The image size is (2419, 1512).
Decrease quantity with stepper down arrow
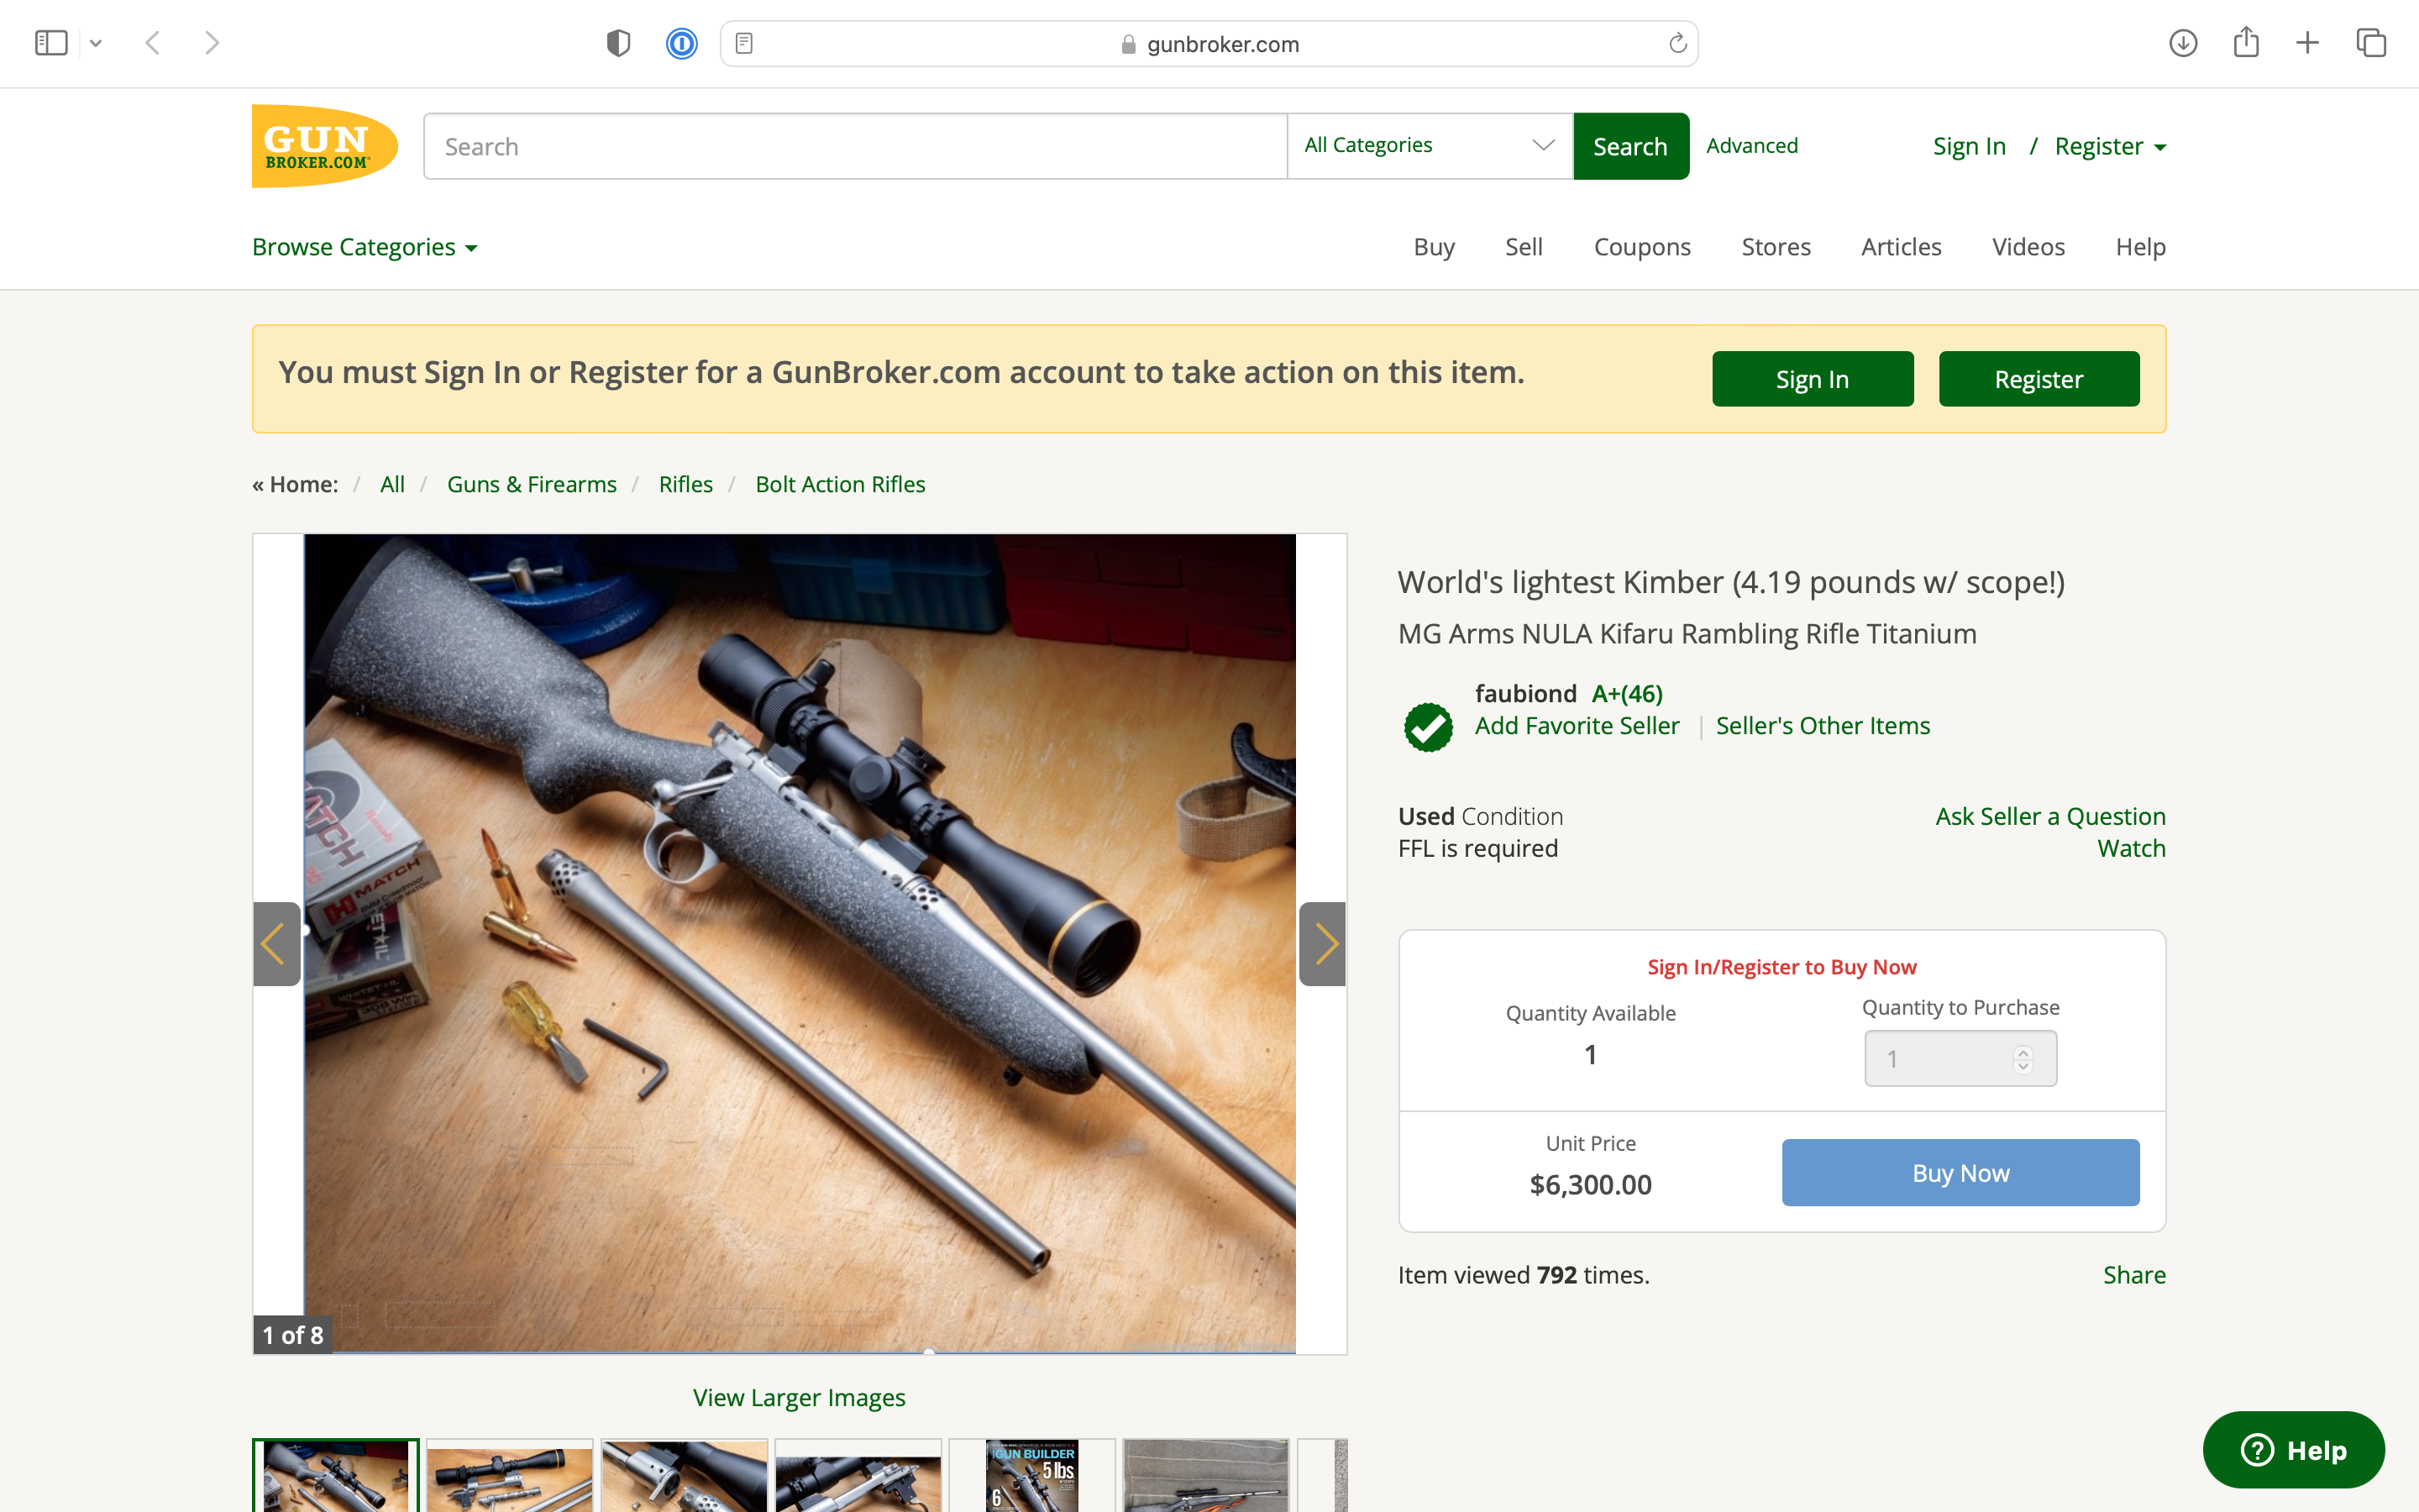point(2023,1066)
